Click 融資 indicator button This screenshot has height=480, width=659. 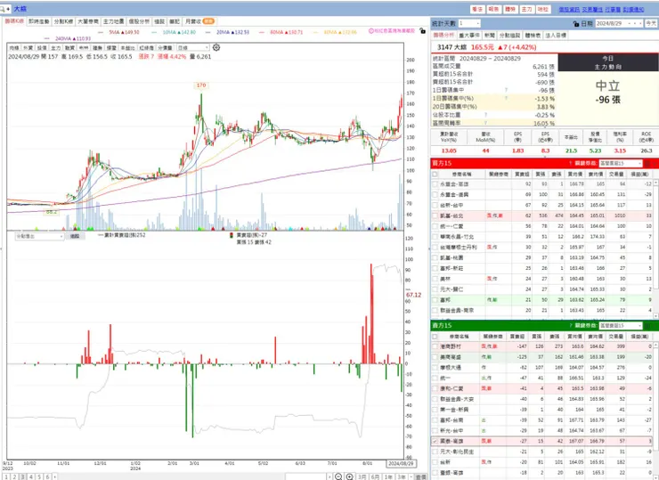(x=69, y=48)
